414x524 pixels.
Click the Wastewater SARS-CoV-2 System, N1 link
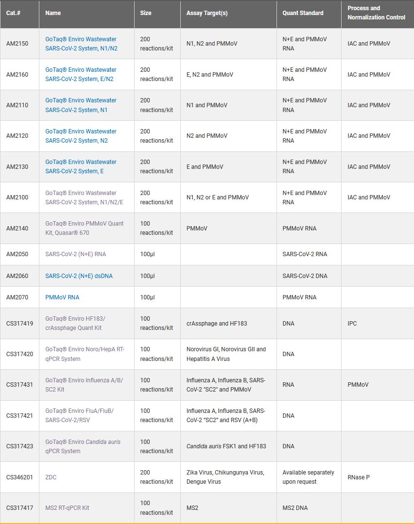pyautogui.click(x=81, y=105)
